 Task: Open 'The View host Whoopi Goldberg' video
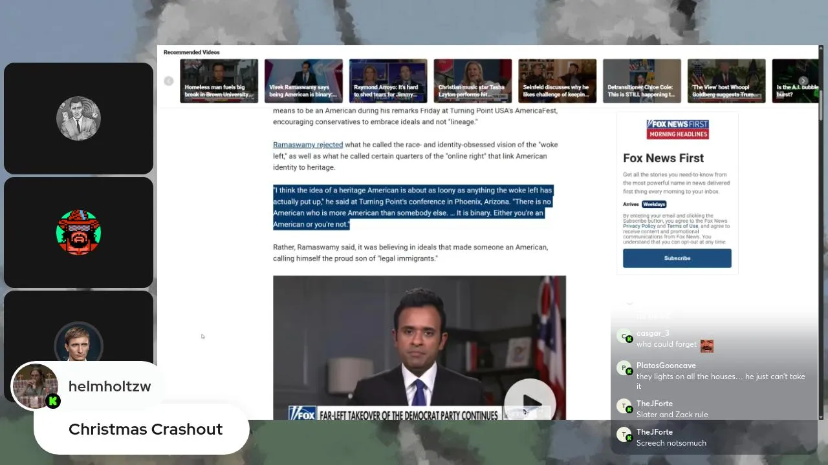click(x=726, y=81)
